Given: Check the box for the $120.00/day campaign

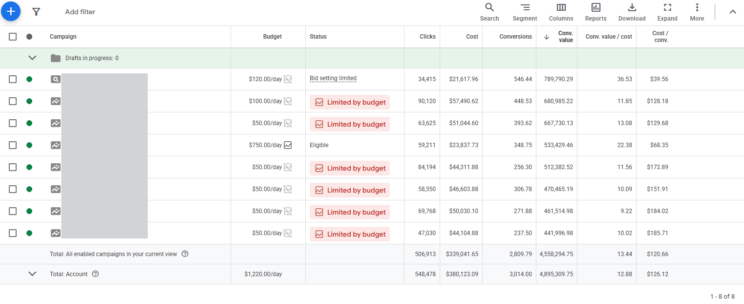Looking at the screenshot, I should tap(13, 79).
